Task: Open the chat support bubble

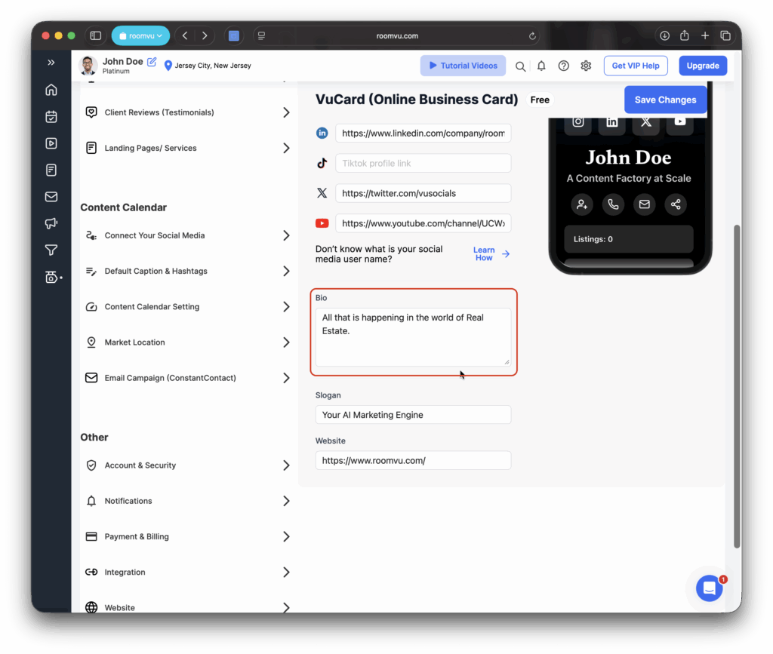Action: click(710, 588)
